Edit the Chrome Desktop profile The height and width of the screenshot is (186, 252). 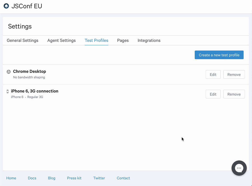[213, 74]
